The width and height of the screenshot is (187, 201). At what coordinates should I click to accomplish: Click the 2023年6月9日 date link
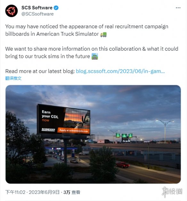pyautogui.click(x=44, y=192)
